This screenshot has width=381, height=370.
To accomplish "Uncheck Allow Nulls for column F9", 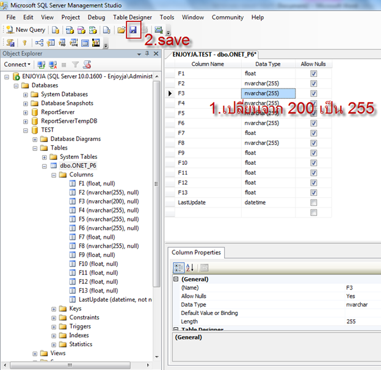I will pyautogui.click(x=314, y=153).
